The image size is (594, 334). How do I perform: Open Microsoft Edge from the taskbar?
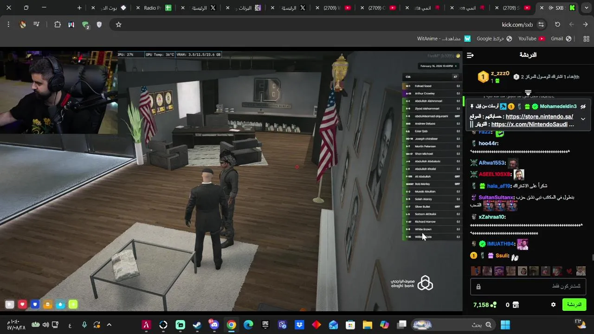tap(248, 325)
